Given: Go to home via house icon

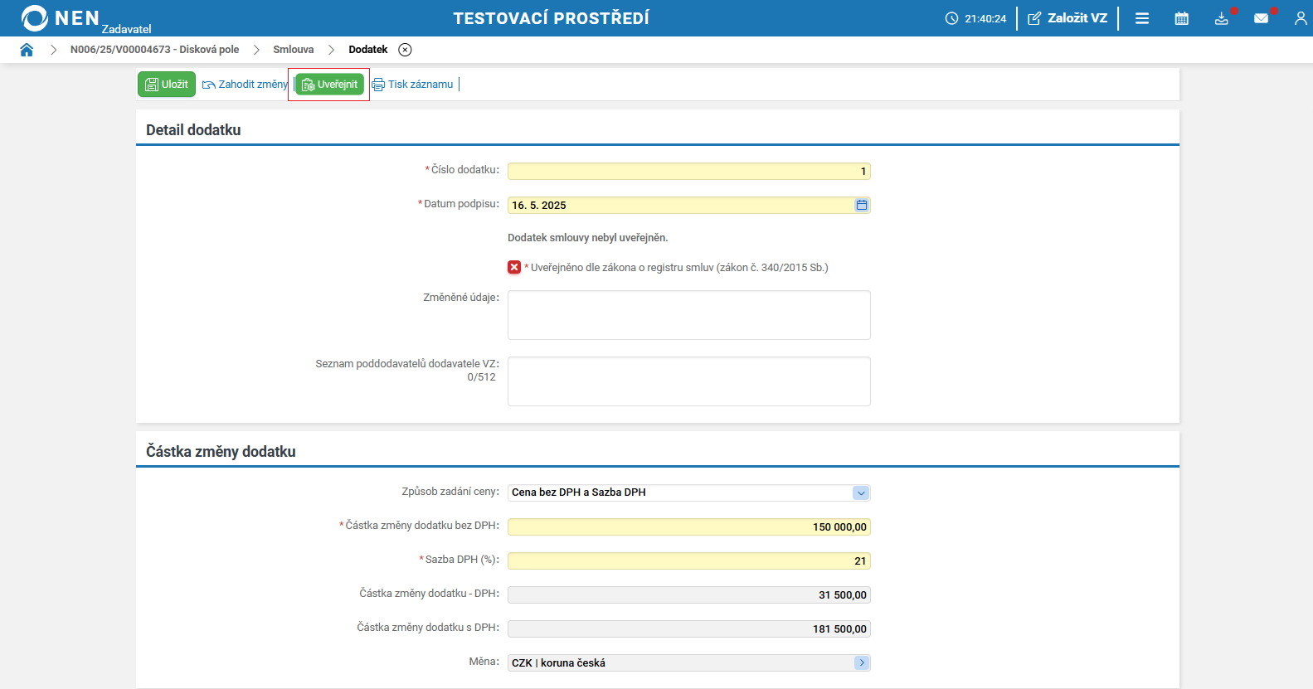Looking at the screenshot, I should click(27, 50).
